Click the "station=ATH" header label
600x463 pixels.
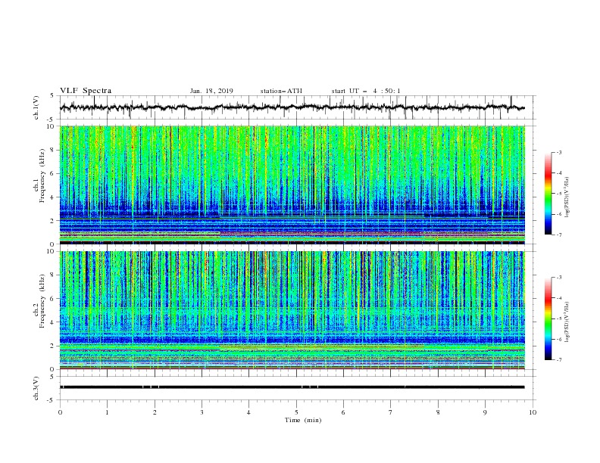281,91
